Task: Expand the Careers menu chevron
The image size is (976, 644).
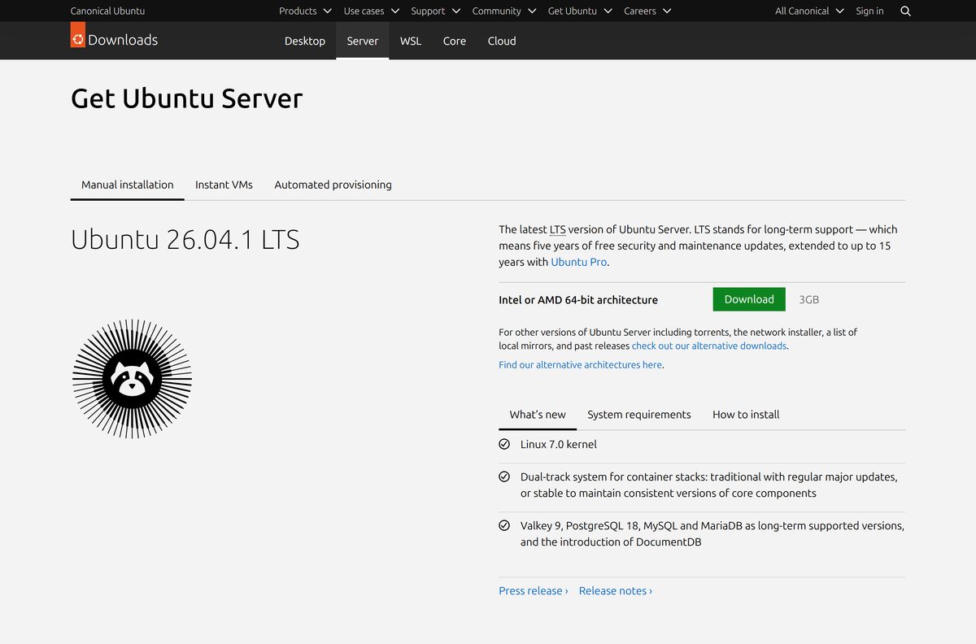Action: click(x=667, y=11)
